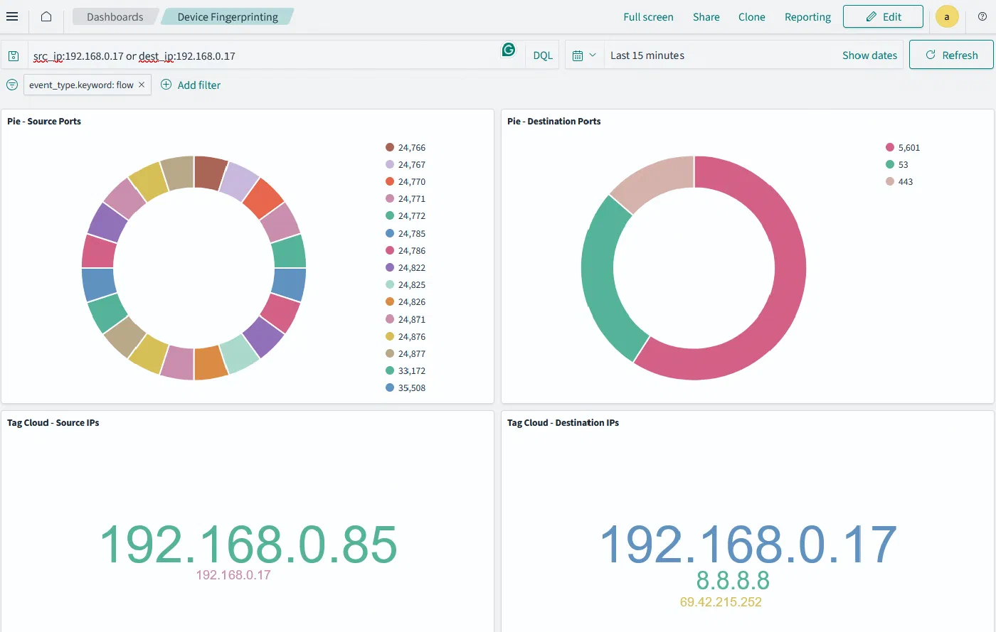Open the Reporting menu
Viewport: 996px width, 632px height.
[807, 16]
